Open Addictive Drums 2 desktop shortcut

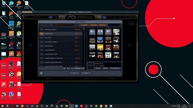[19, 45]
